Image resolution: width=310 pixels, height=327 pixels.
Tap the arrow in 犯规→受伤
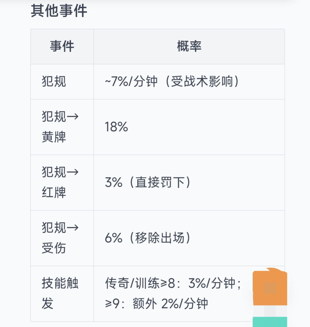pyautogui.click(x=72, y=227)
